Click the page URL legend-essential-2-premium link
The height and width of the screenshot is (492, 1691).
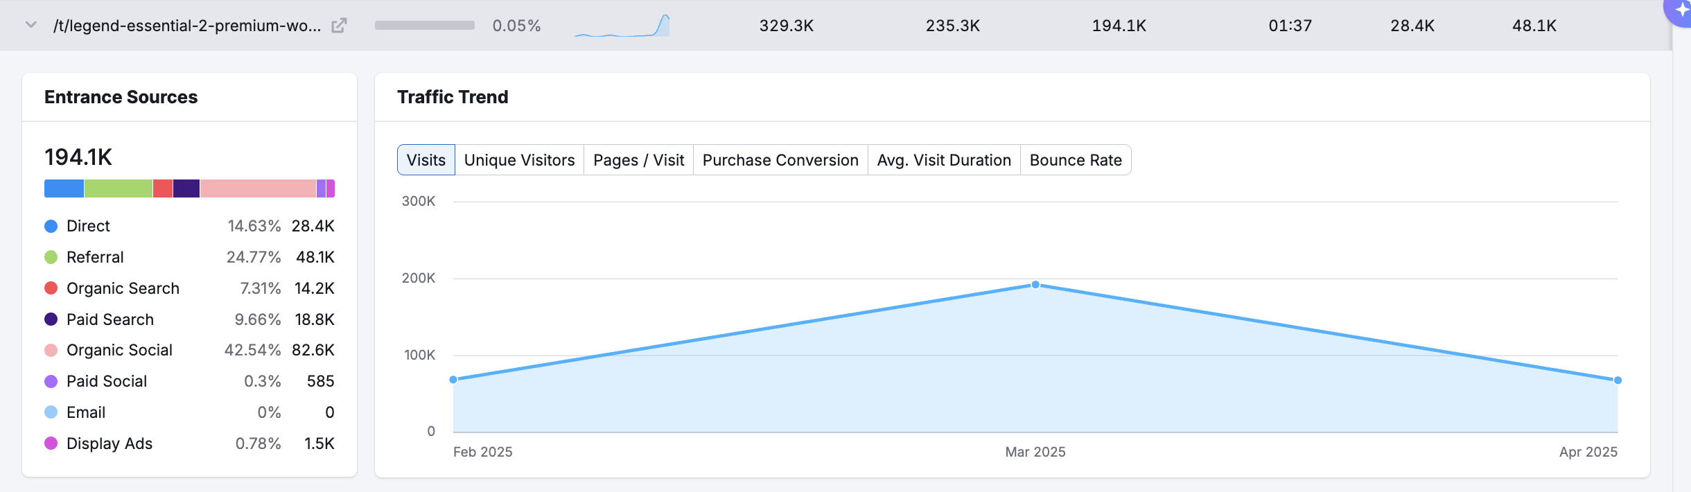pyautogui.click(x=187, y=26)
